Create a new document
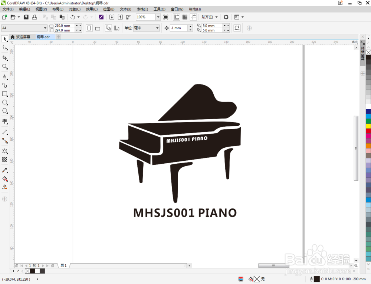Viewport: 371px width, 284px height. (4, 17)
